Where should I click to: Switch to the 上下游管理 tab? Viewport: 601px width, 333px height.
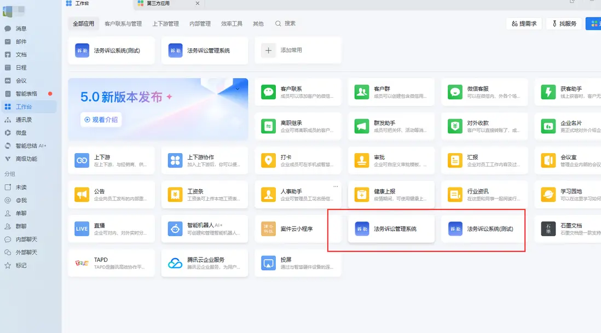166,24
